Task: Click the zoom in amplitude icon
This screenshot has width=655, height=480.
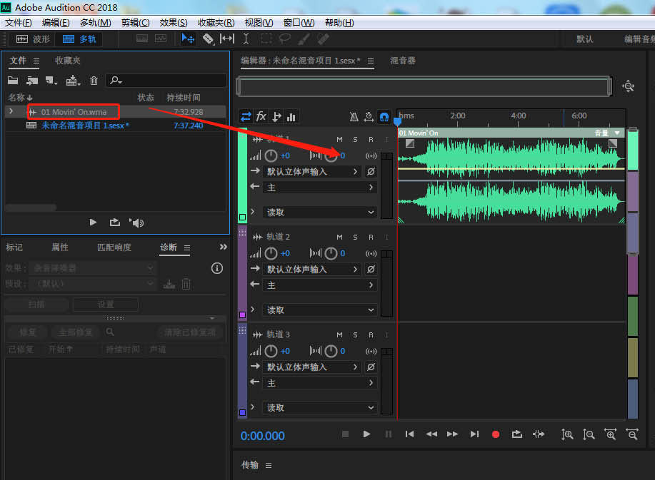Action: (567, 434)
